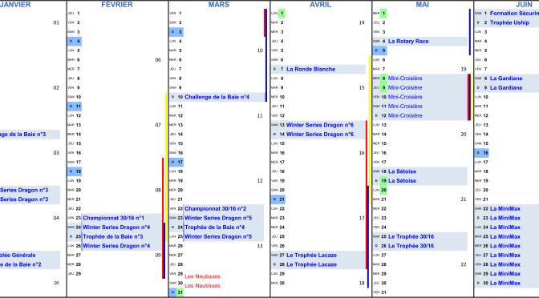The height and width of the screenshot is (298, 539).
Task: Click Challenge de la Baie n°4 in March
Action: pyautogui.click(x=217, y=97)
